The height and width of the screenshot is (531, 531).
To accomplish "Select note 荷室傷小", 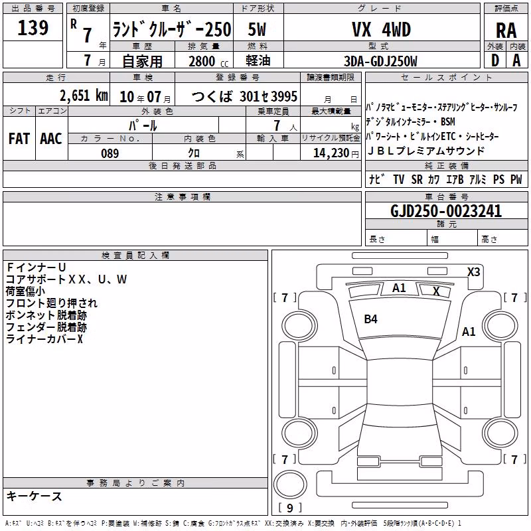I will coord(25,291).
